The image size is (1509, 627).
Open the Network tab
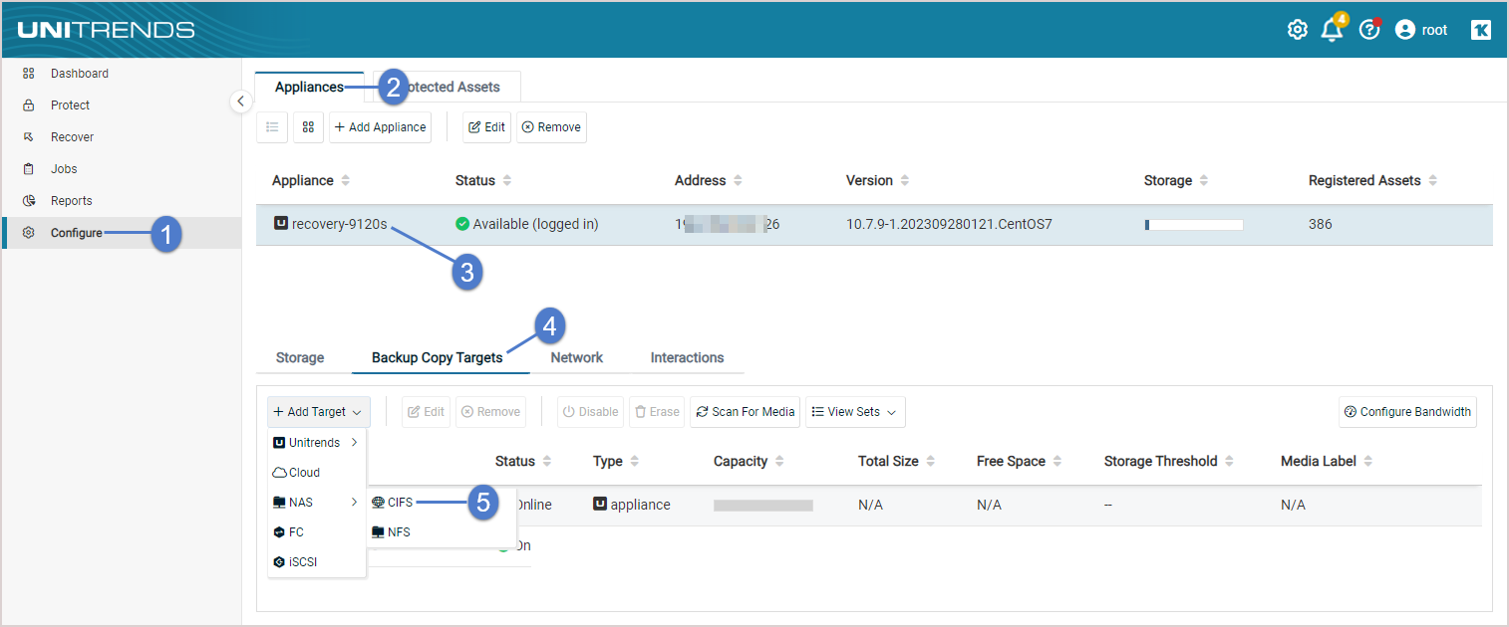pyautogui.click(x=577, y=357)
